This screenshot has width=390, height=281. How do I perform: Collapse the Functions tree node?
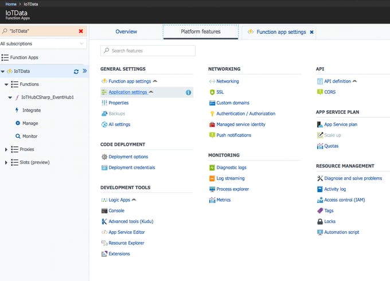click(x=6, y=84)
